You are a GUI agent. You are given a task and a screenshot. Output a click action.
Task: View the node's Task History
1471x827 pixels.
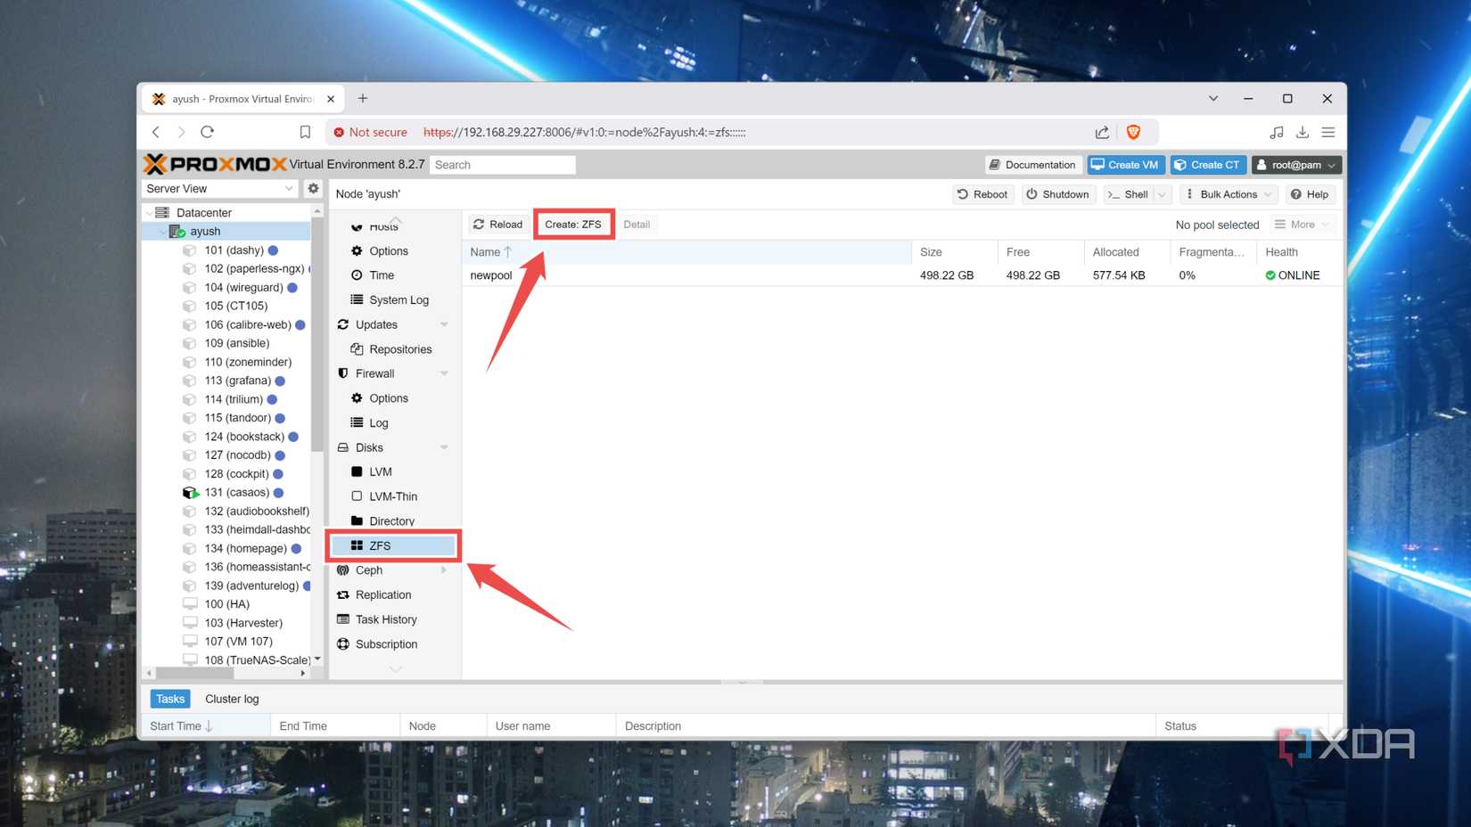coord(387,619)
